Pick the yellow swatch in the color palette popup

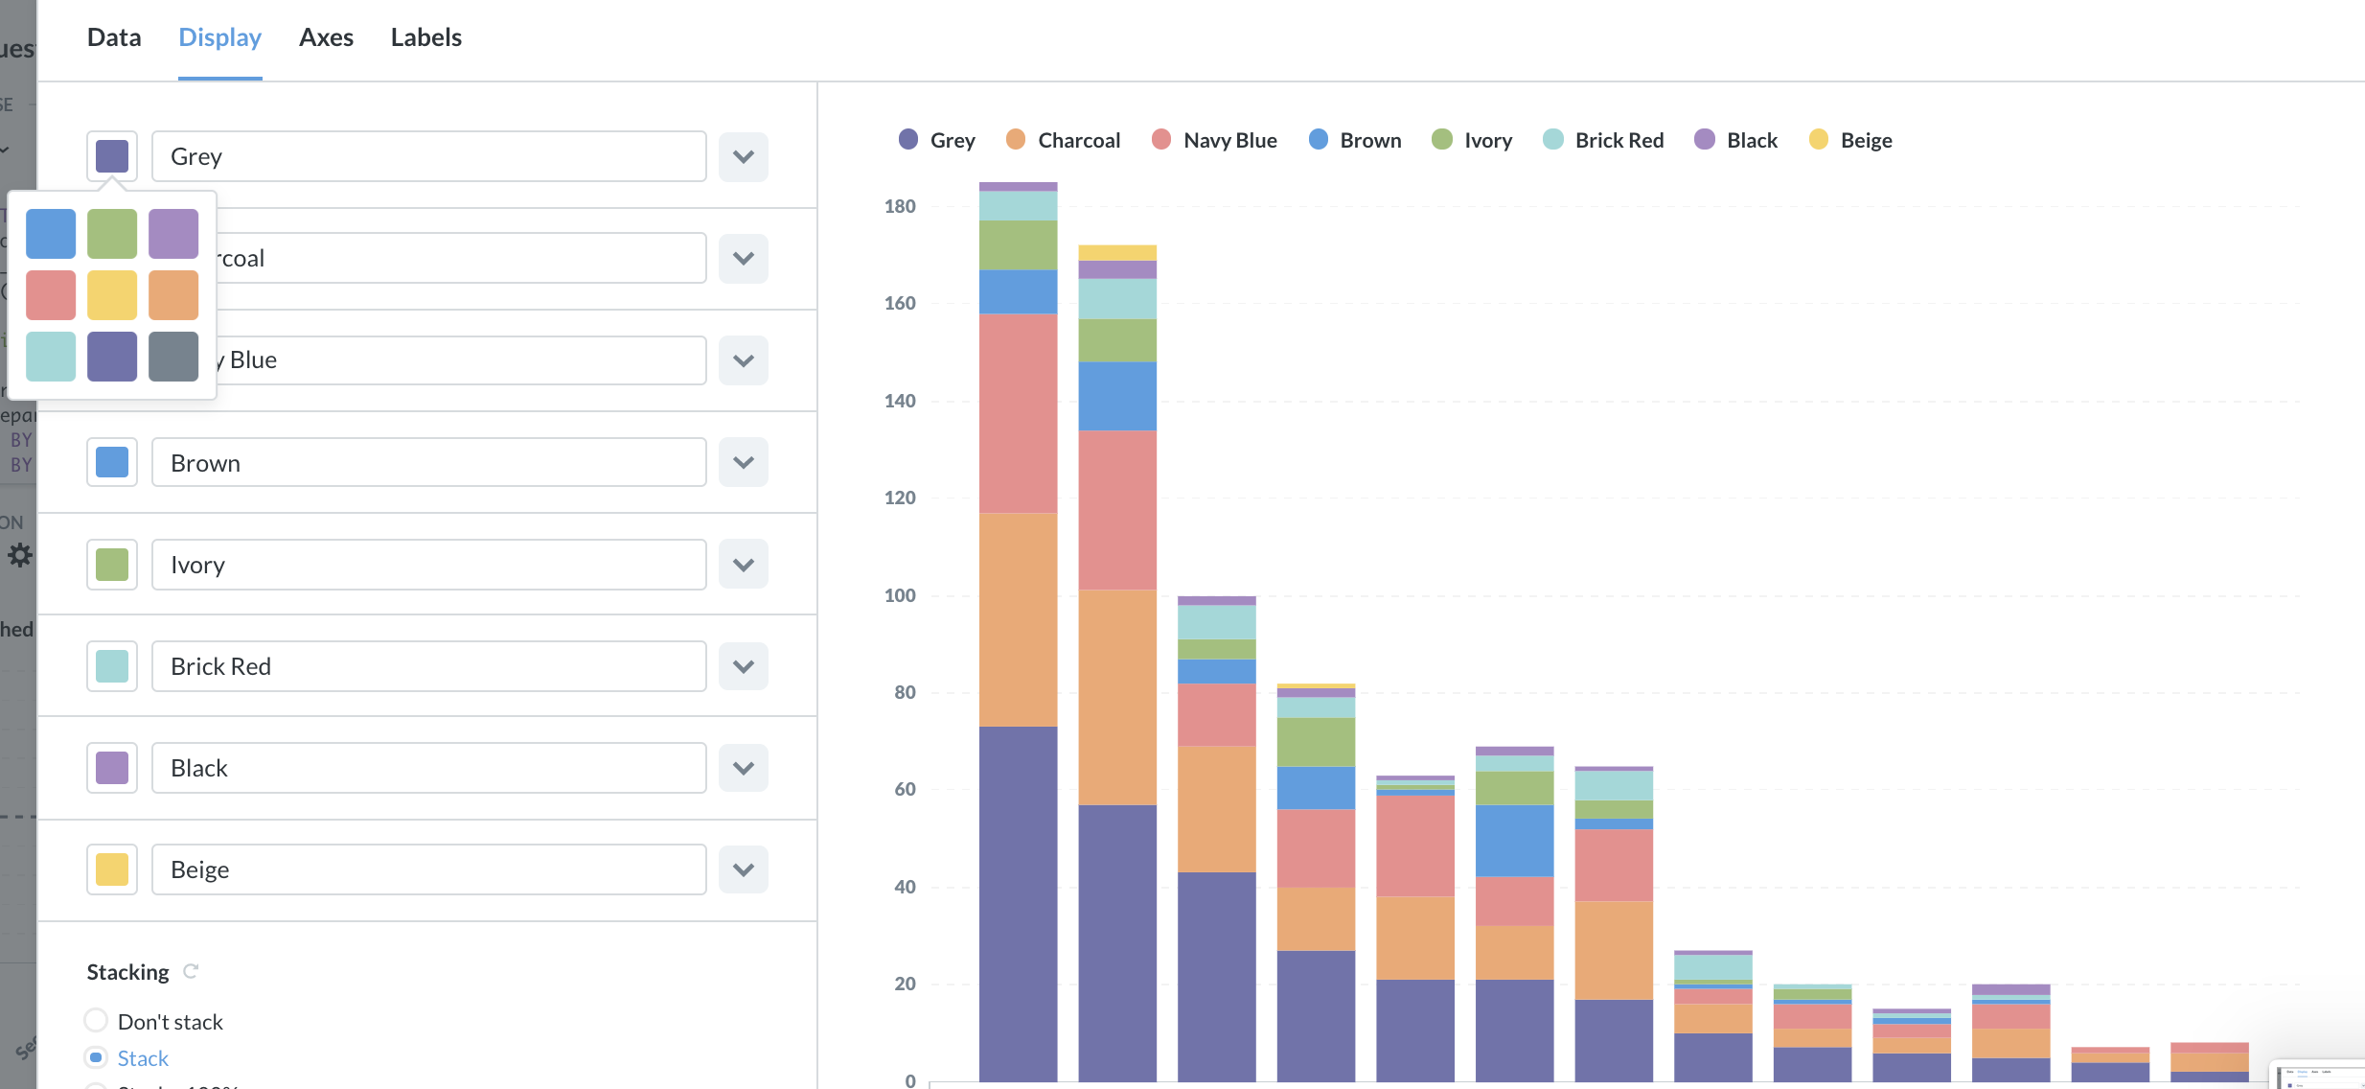[x=111, y=294]
